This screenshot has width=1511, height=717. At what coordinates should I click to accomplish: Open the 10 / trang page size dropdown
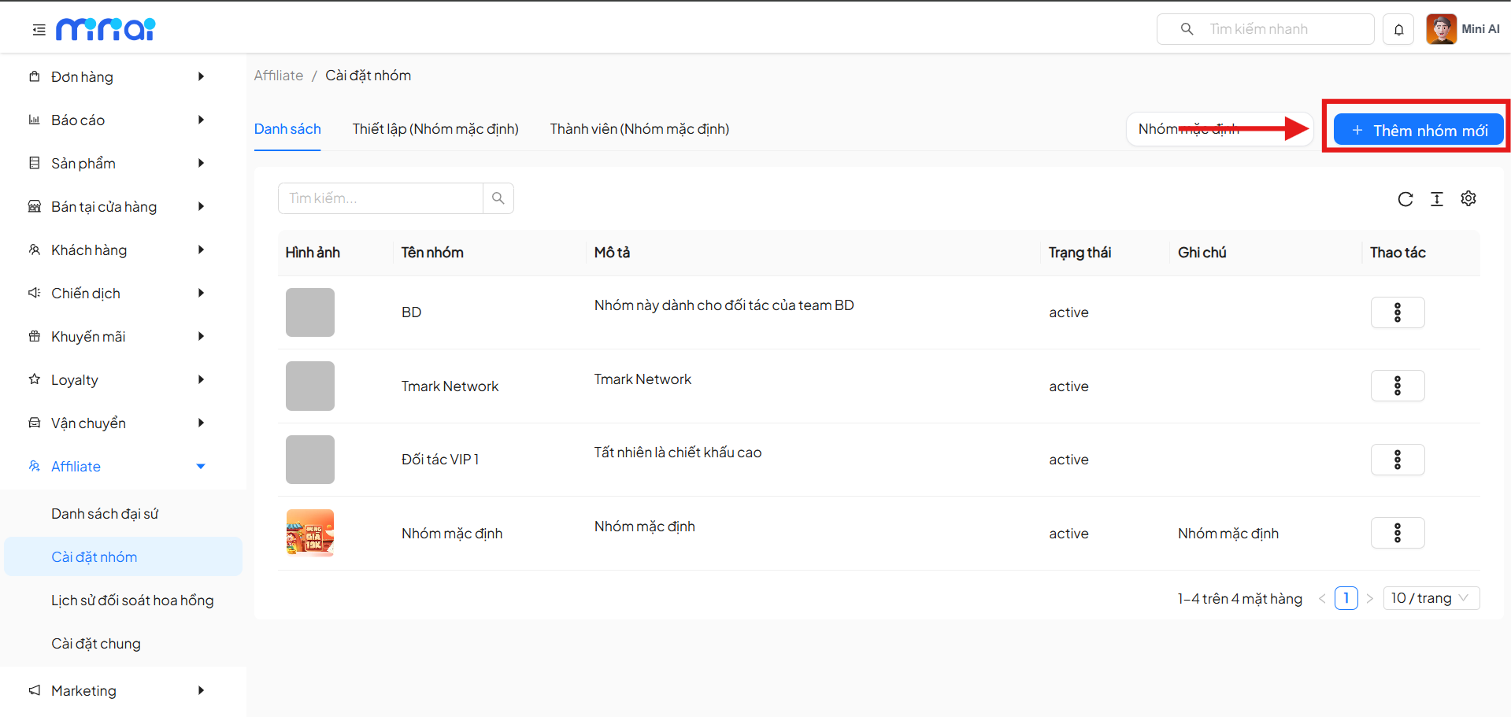(x=1430, y=598)
